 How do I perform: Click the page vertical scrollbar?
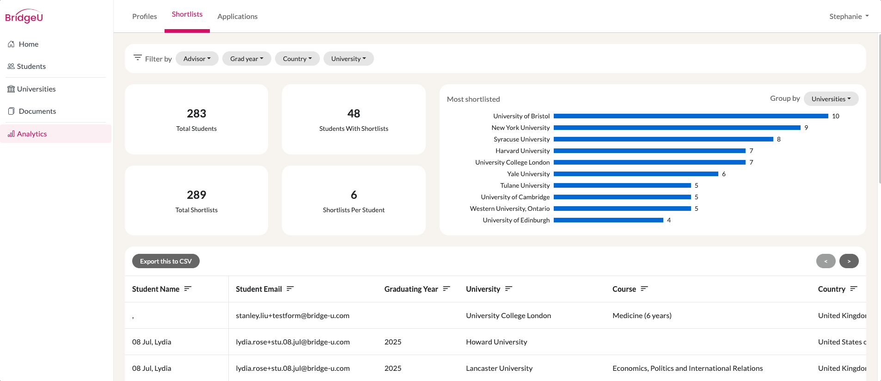pyautogui.click(x=879, y=109)
